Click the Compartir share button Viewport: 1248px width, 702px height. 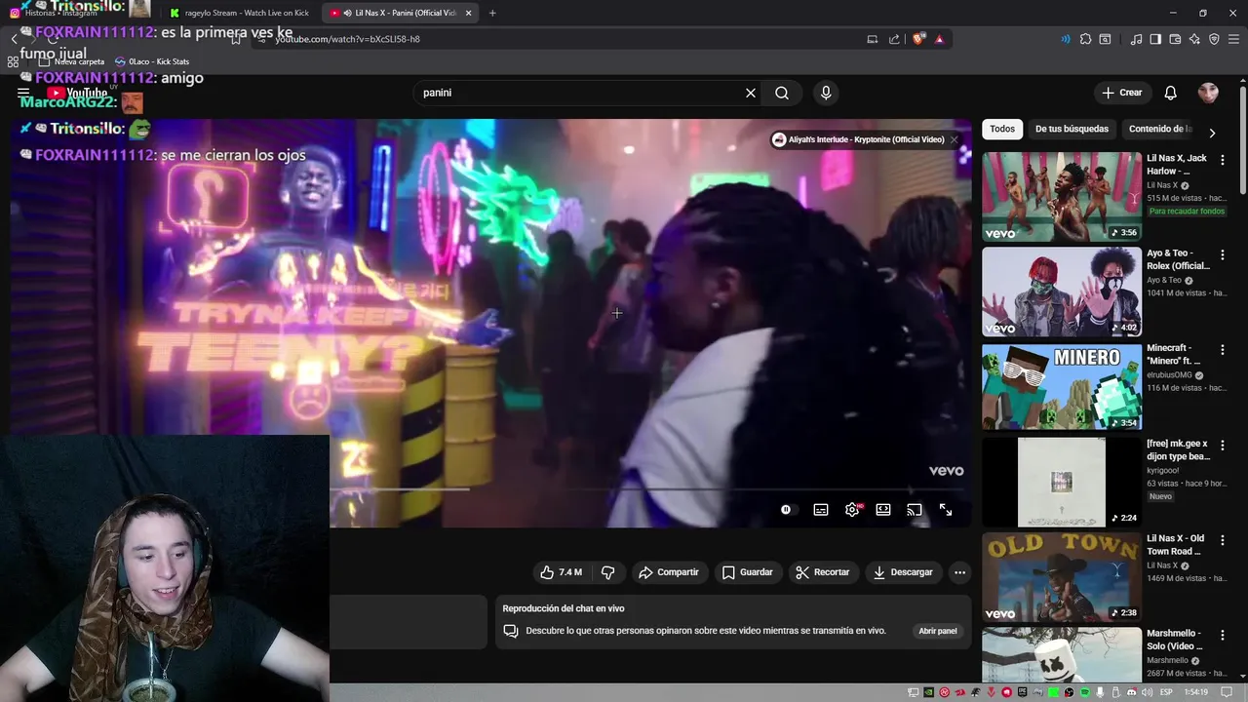pyautogui.click(x=669, y=572)
